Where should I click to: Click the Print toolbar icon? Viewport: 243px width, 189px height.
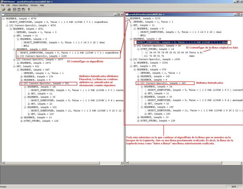click(8, 9)
